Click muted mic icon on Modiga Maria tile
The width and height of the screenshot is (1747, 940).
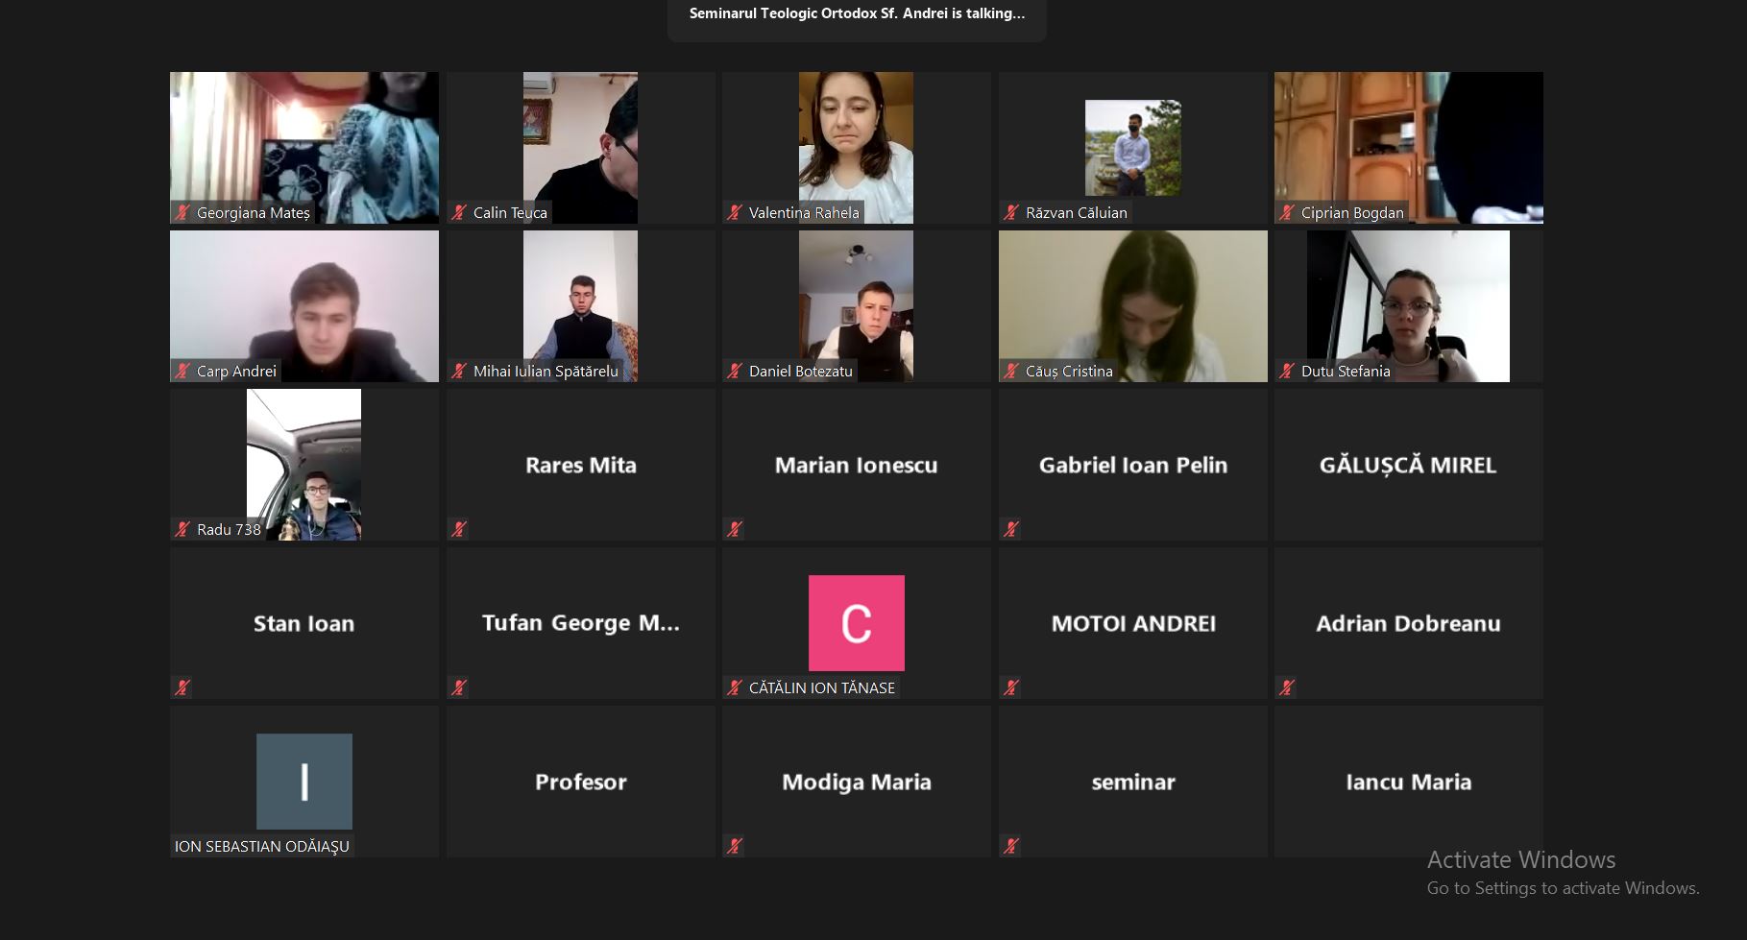coord(735,846)
